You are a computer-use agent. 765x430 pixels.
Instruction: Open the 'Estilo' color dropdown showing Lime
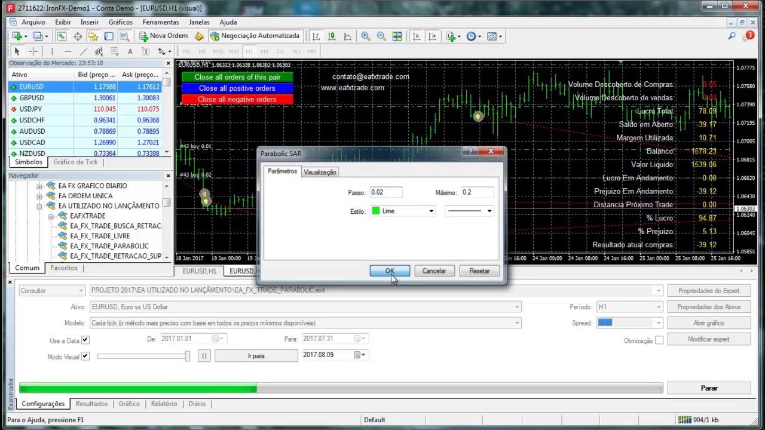pos(402,211)
